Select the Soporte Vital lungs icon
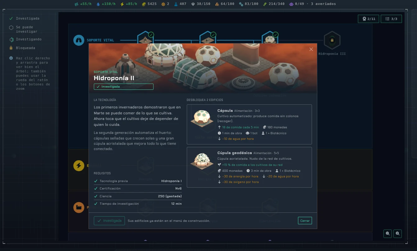The width and height of the screenshot is (417, 251). click(x=79, y=40)
